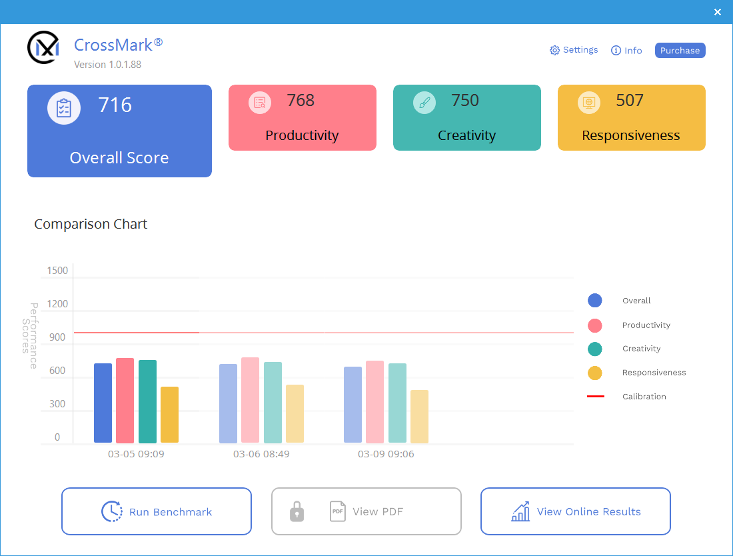This screenshot has height=556, width=733.
Task: Click the Purchase button
Action: [x=680, y=51]
